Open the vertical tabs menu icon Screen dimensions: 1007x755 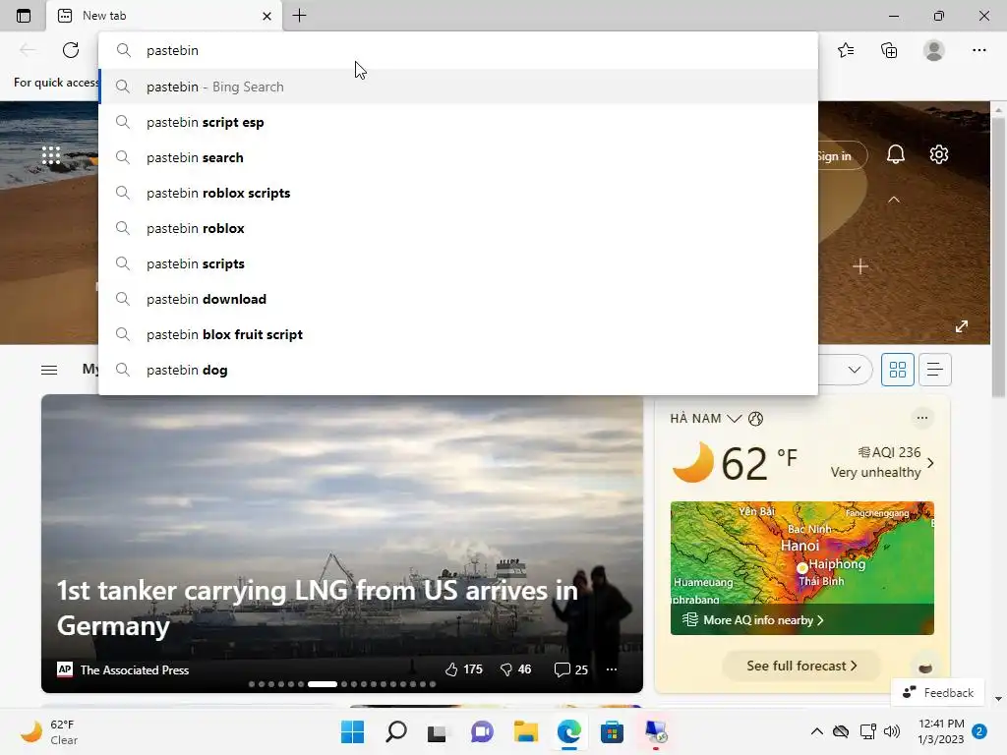coord(24,16)
